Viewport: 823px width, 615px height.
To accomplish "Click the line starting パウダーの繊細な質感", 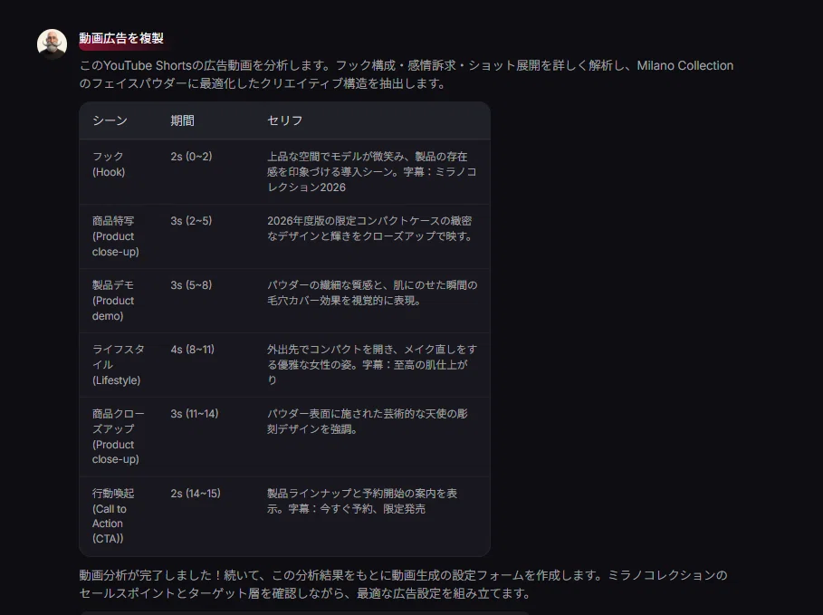I will click(x=372, y=284).
